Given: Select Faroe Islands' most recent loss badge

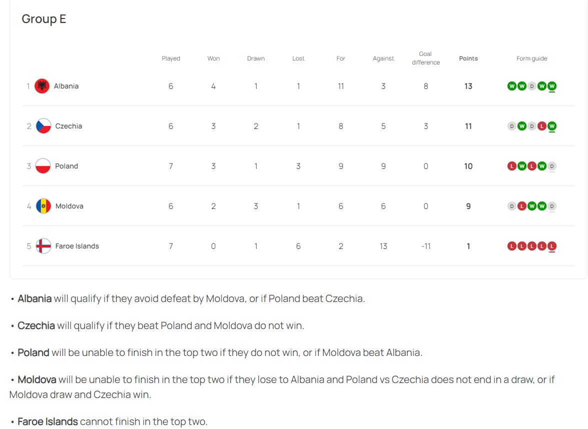Looking at the screenshot, I should click(x=551, y=246).
